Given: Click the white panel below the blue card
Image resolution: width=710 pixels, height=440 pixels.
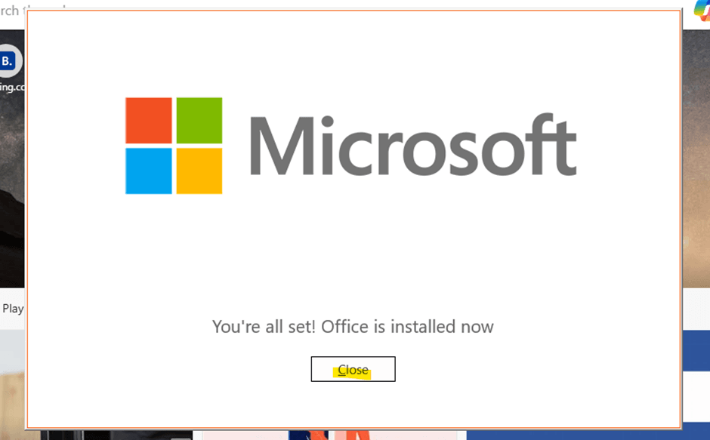Looking at the screenshot, I should click(x=696, y=397).
